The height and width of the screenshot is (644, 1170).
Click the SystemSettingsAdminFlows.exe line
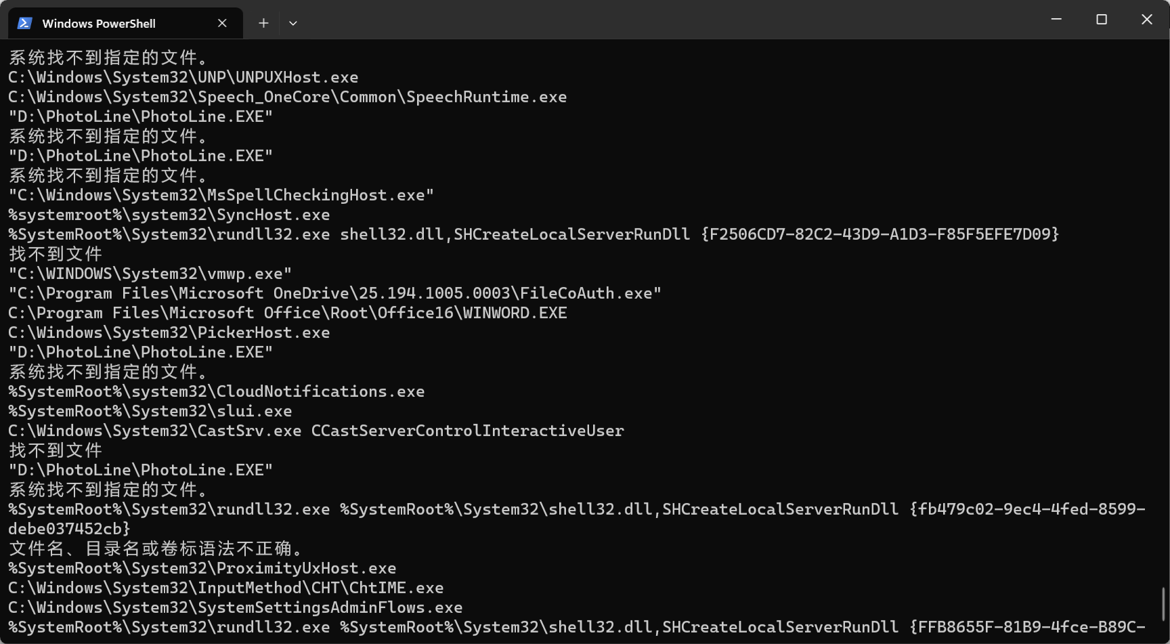click(236, 607)
